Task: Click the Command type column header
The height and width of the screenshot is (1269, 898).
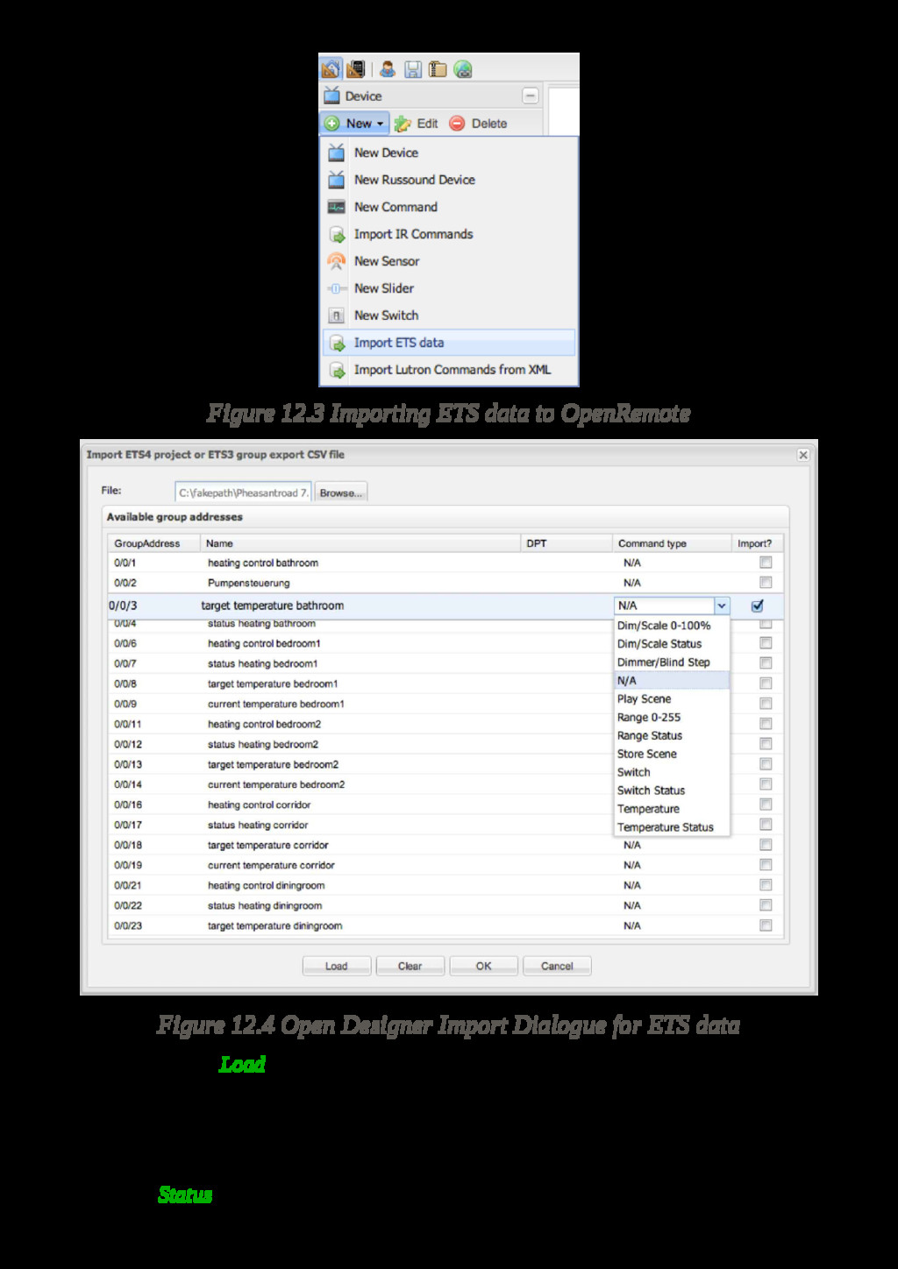Action: (x=671, y=543)
